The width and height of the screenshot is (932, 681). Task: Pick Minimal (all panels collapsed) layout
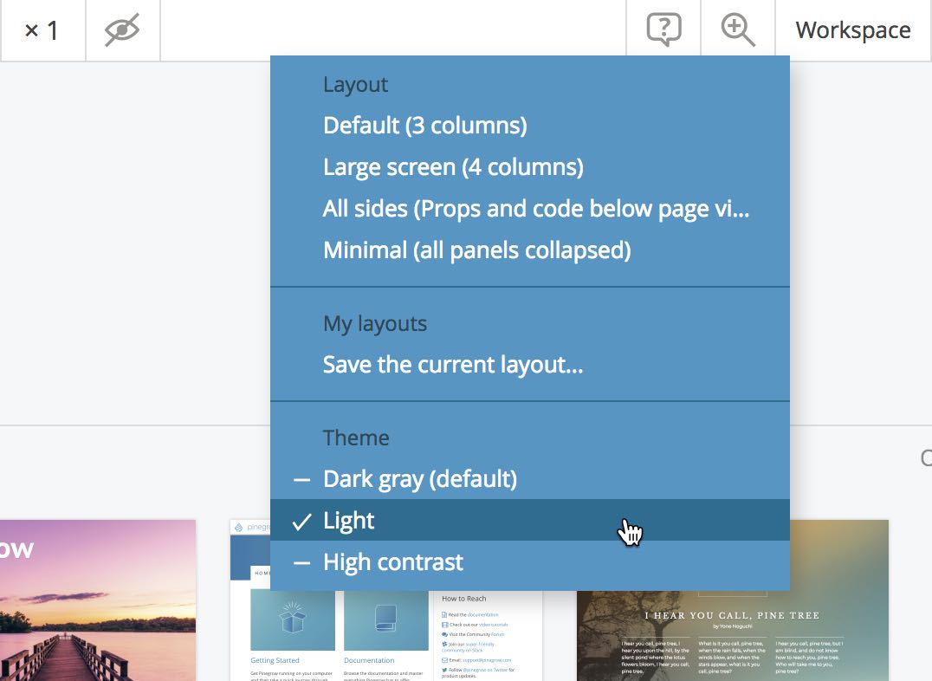point(529,250)
